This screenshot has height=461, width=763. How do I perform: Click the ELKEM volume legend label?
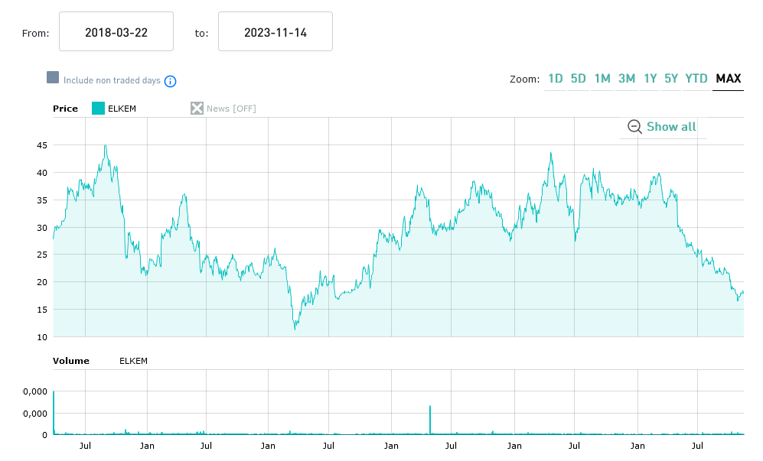133,361
